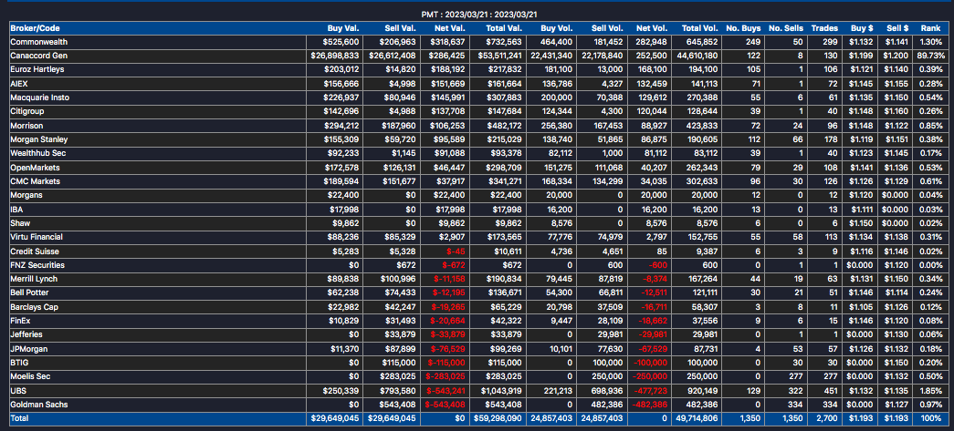Viewport: 954px width, 431px height.
Task: Select the CMC Markets broker name
Action: tap(35, 181)
